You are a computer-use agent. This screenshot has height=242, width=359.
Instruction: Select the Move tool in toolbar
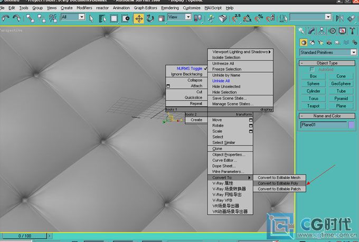point(139,18)
